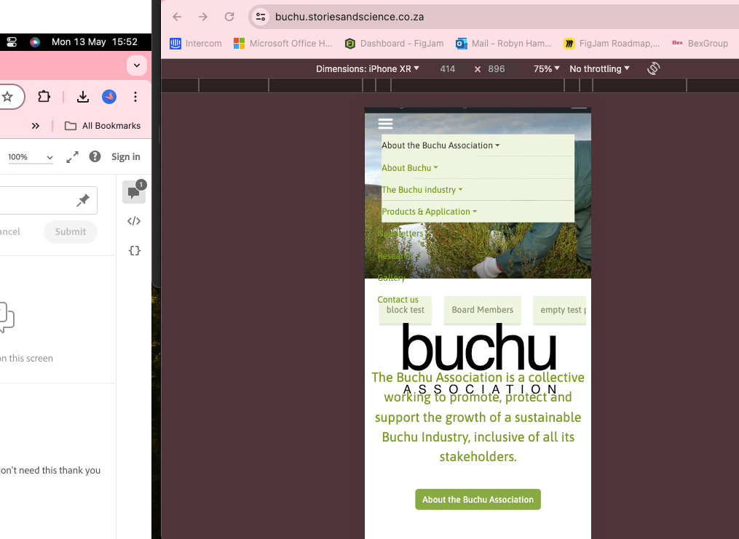
Task: Expand the No throttling dropdown
Action: [599, 68]
